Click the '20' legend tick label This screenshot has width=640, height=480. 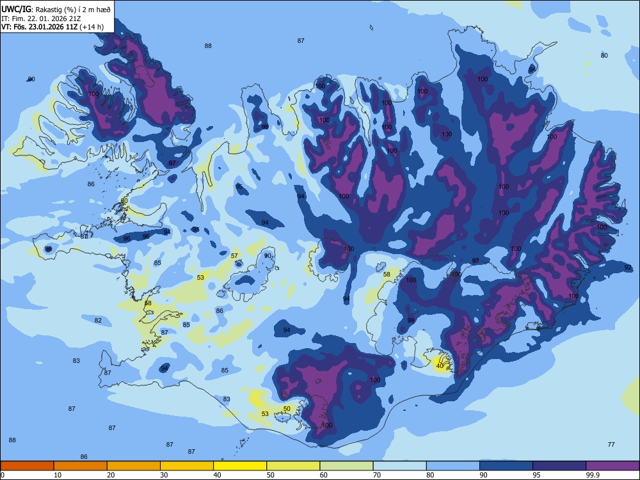(111, 475)
